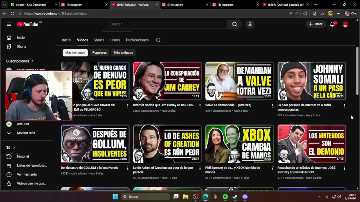Click the YouTube search input field
360x202 pixels.
167,24
